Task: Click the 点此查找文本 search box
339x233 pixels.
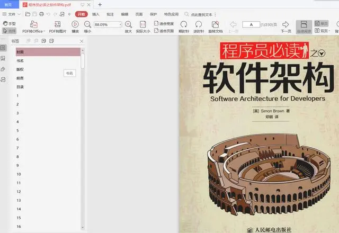Action: pos(201,14)
